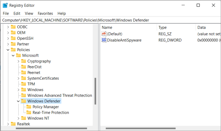221x131 pixels.
Task: Close the Registry Editor window
Action: (x=213, y=5)
